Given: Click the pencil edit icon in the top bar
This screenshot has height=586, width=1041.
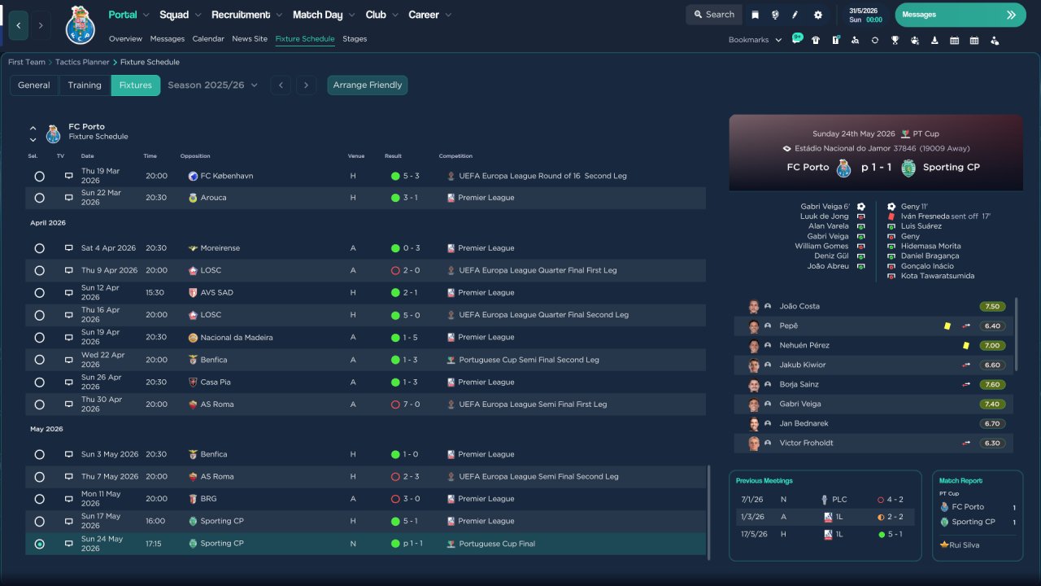Looking at the screenshot, I should [795, 15].
